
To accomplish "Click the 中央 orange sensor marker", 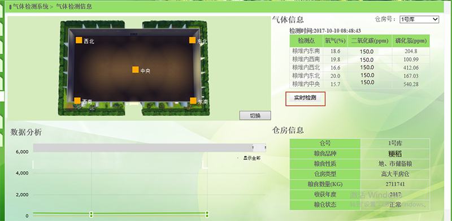I will tap(136, 70).
